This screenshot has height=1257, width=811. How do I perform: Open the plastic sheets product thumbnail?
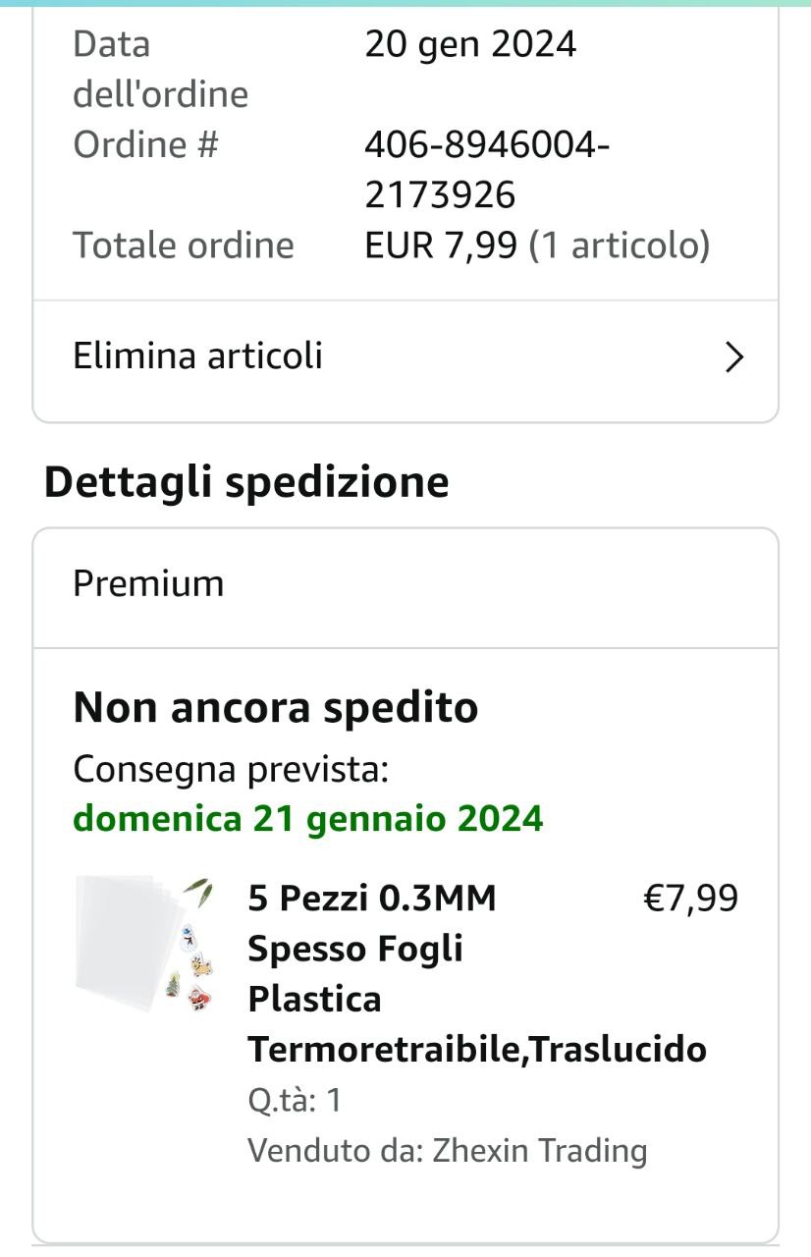(x=144, y=944)
